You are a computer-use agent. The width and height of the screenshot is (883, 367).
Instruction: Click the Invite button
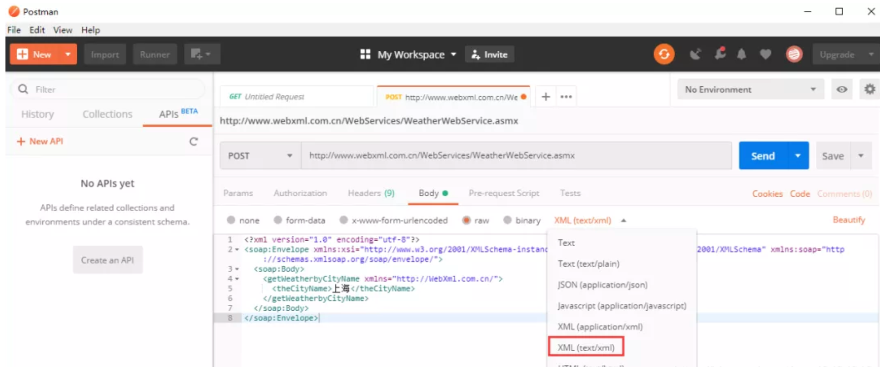point(489,55)
